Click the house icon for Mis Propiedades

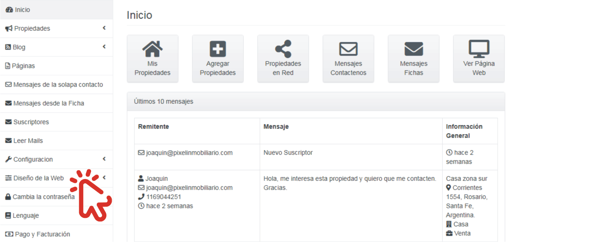click(x=152, y=49)
